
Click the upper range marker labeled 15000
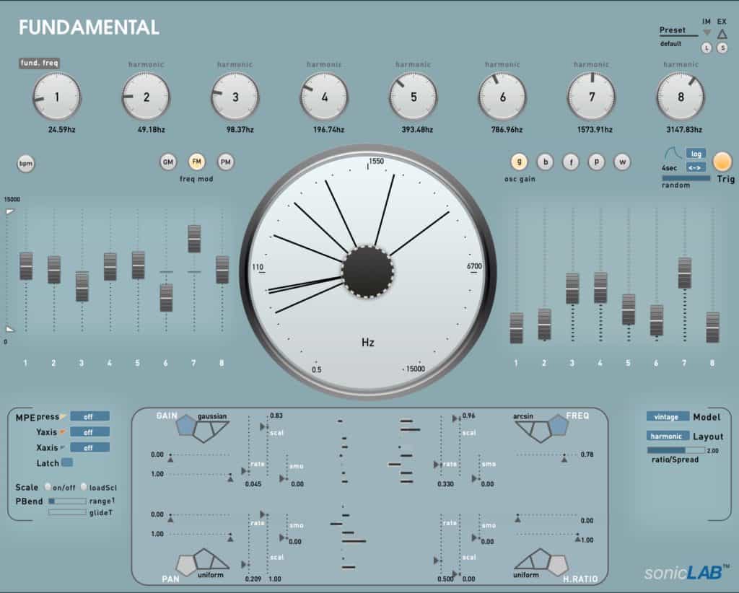click(x=10, y=211)
